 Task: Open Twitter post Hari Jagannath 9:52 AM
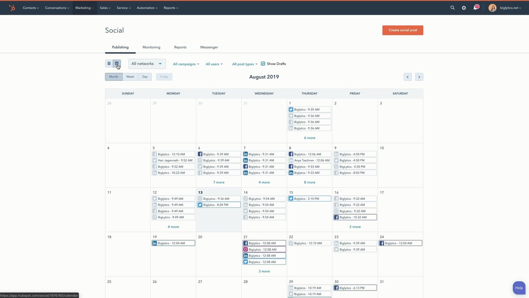[x=173, y=160]
